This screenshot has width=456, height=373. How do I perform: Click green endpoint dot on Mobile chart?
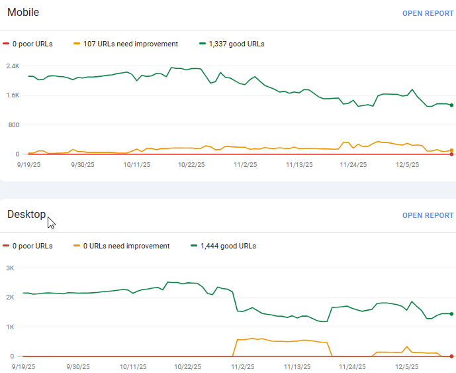451,105
